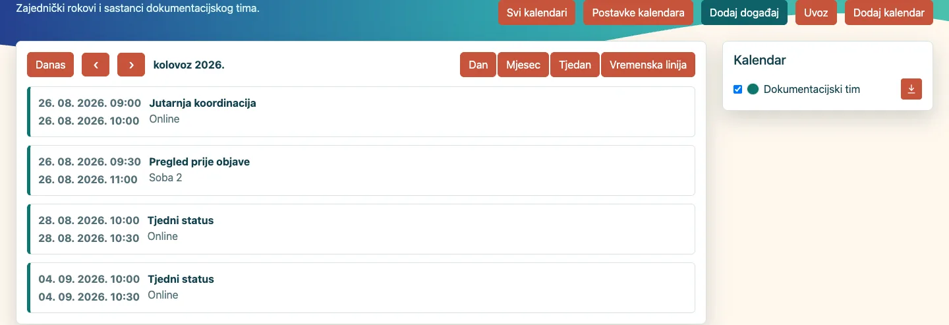Switch to Dan view

click(478, 65)
